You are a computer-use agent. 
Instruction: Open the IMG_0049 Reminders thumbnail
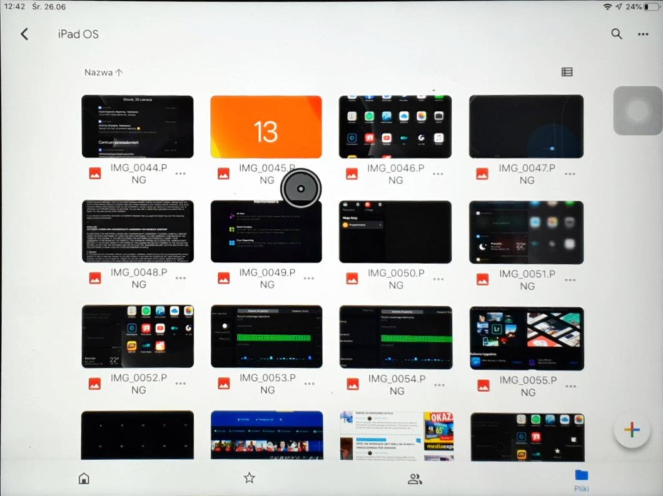coord(266,232)
